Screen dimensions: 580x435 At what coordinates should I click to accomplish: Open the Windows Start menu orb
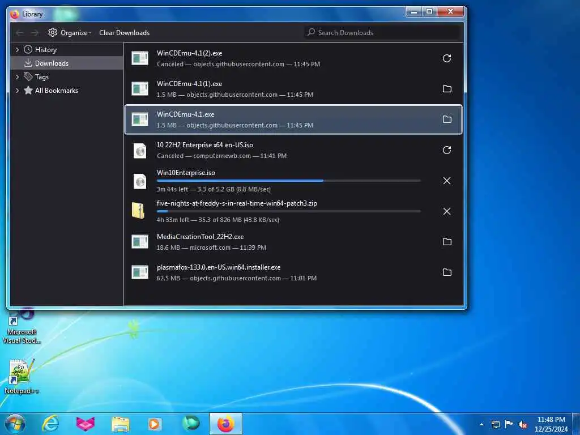coord(15,424)
